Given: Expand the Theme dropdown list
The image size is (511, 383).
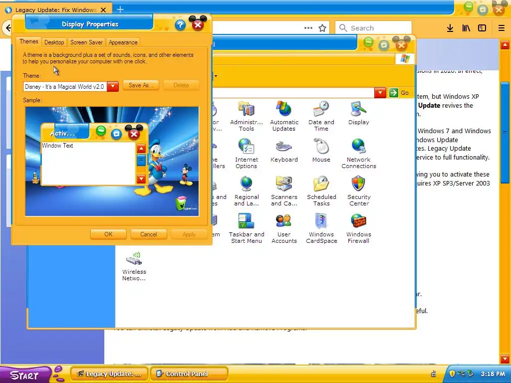Looking at the screenshot, I should pyautogui.click(x=113, y=86).
